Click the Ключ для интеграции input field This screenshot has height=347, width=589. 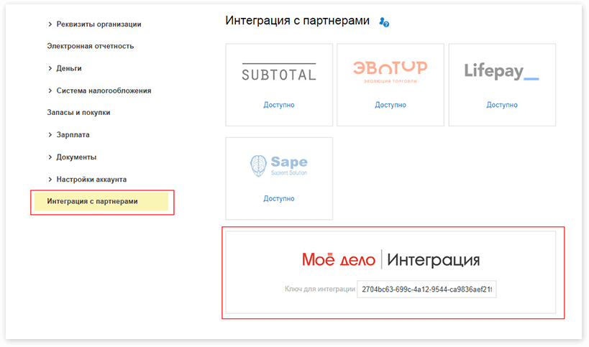tap(427, 290)
